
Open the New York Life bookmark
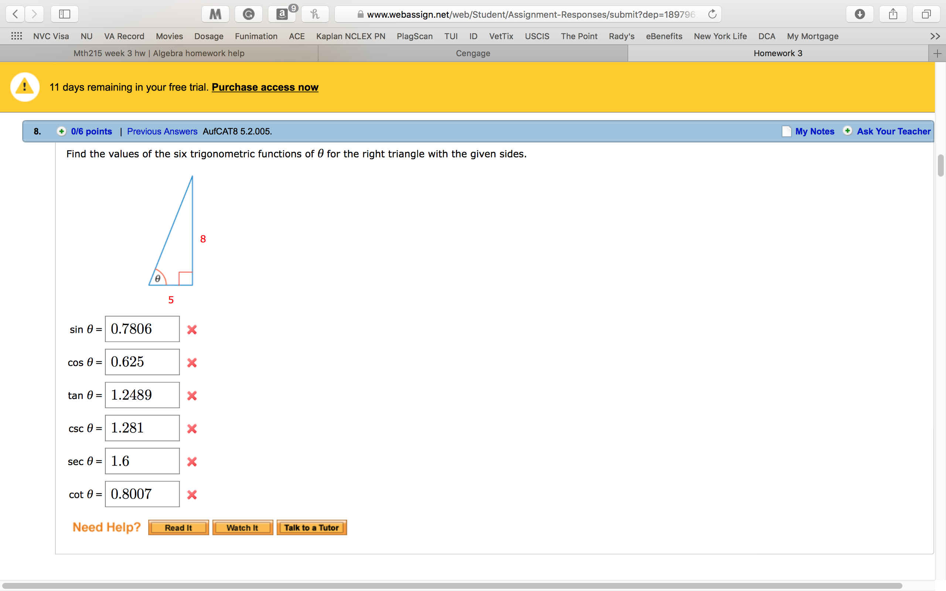coord(720,36)
